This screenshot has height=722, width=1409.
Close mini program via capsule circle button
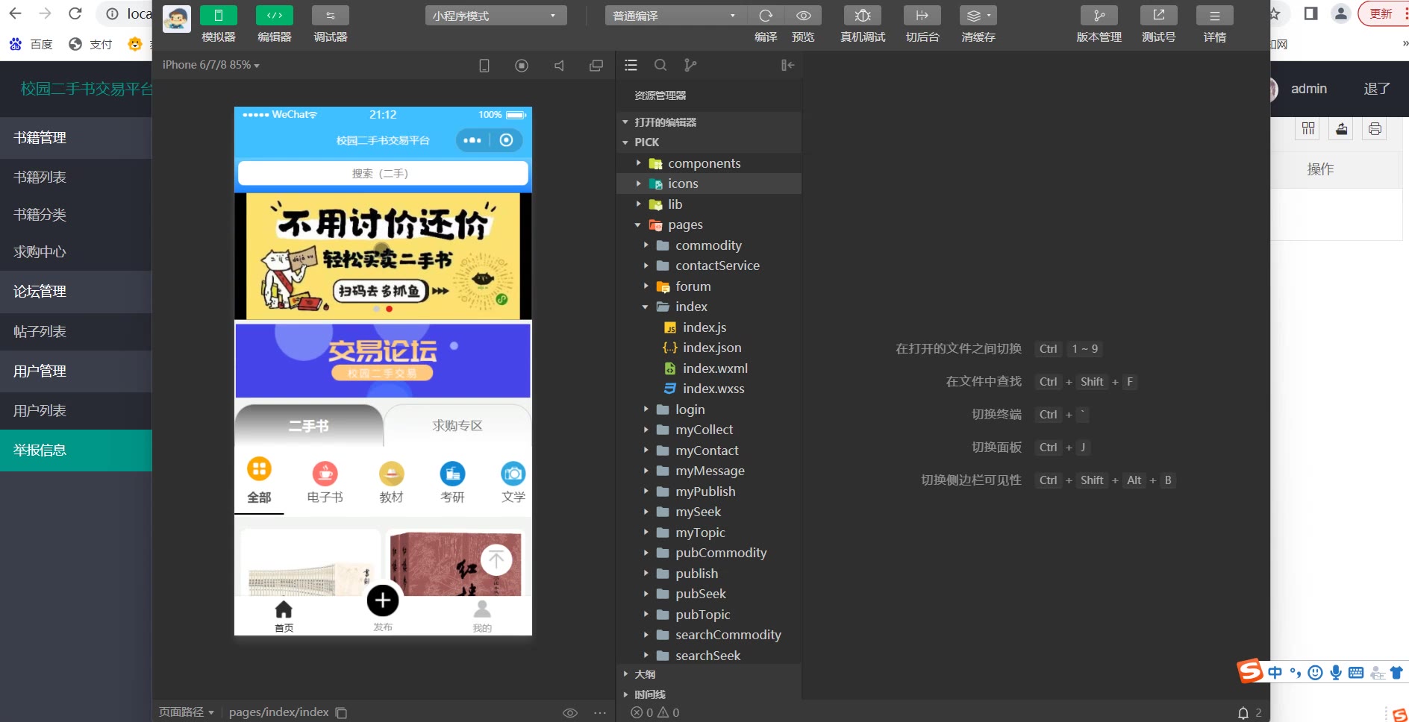506,140
